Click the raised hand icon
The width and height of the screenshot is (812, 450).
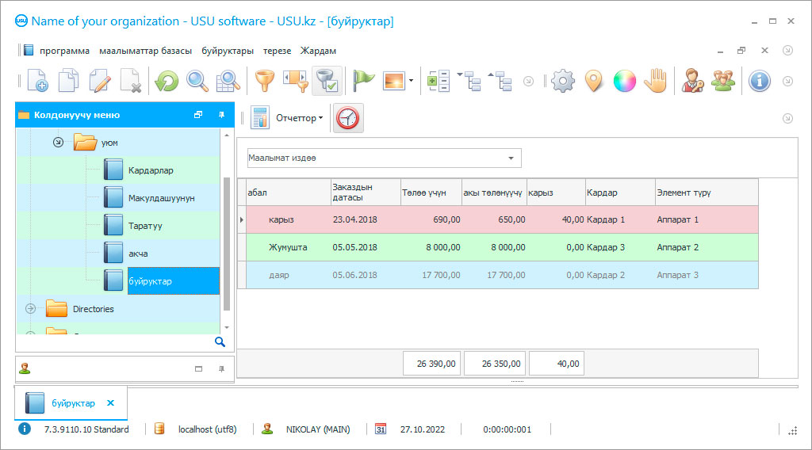(656, 81)
